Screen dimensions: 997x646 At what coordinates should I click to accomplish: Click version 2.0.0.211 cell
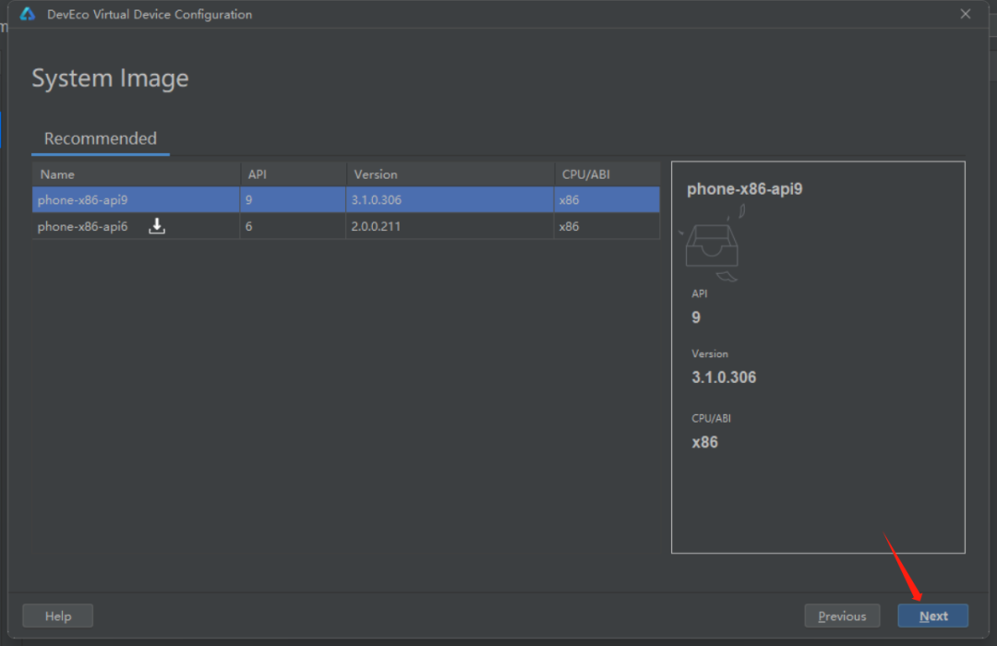(x=376, y=226)
